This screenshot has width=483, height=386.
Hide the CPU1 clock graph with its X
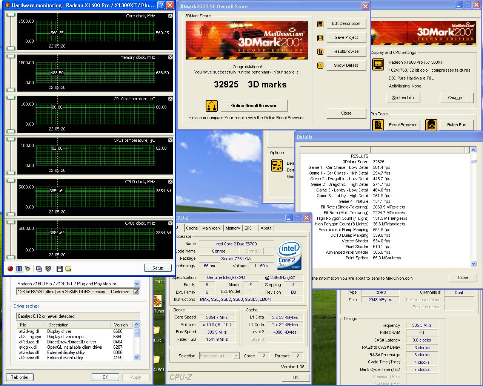[x=170, y=223]
